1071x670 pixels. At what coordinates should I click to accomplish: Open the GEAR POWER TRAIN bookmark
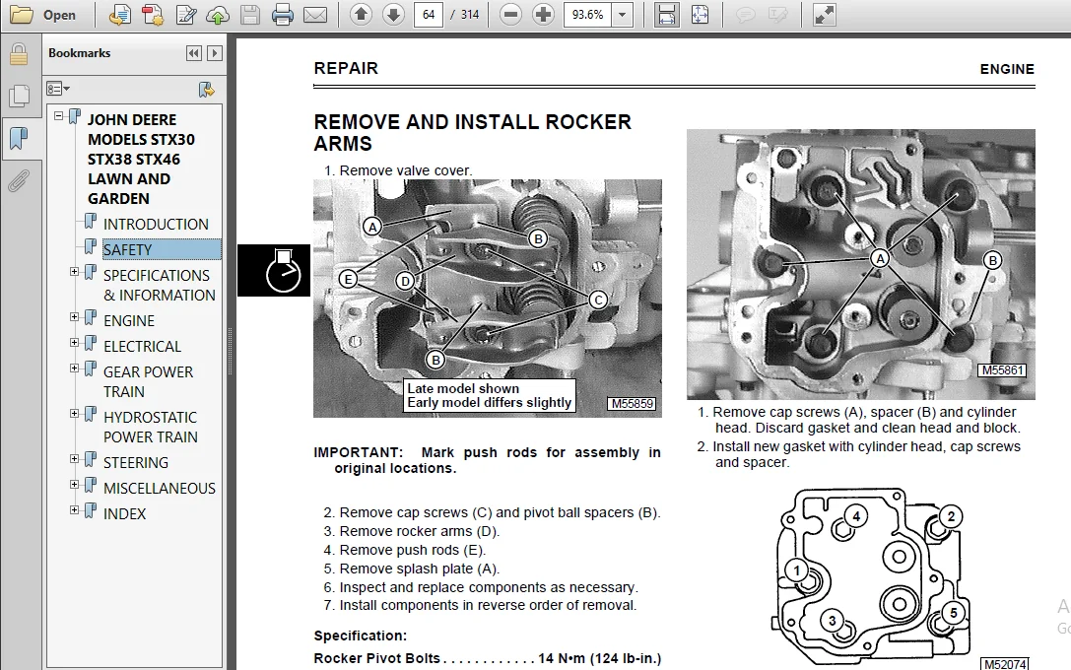tap(148, 381)
